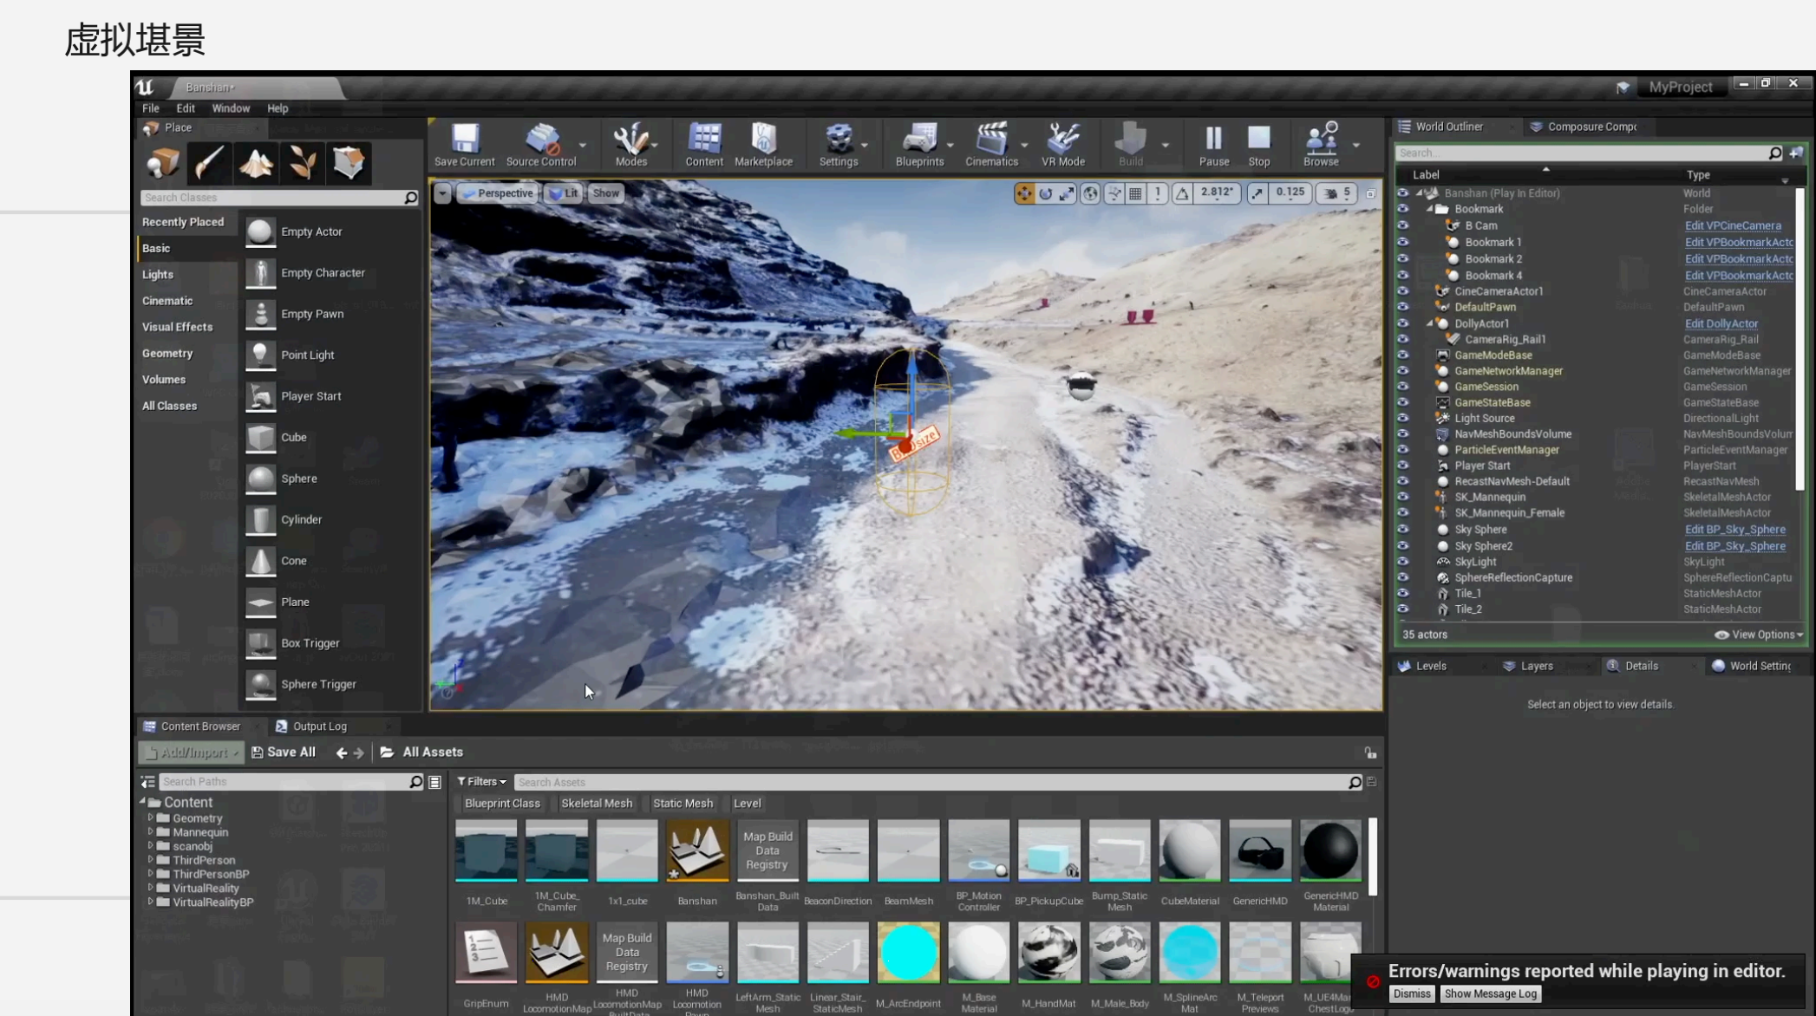Viewport: 1816px width, 1016px height.
Task: Click the Save Current toolbar icon
Action: pos(464,145)
